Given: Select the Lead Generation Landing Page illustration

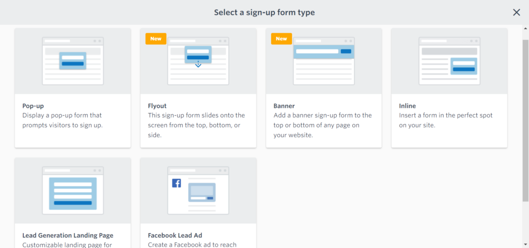Looking at the screenshot, I should pos(73,190).
